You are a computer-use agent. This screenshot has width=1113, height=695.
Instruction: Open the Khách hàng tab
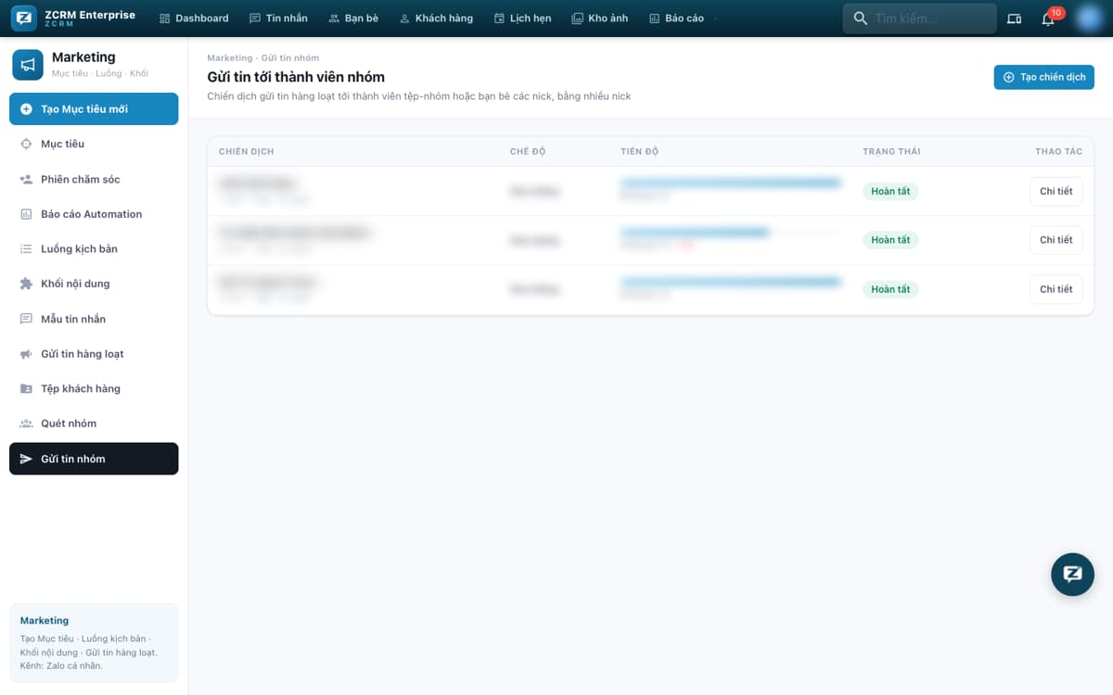436,19
